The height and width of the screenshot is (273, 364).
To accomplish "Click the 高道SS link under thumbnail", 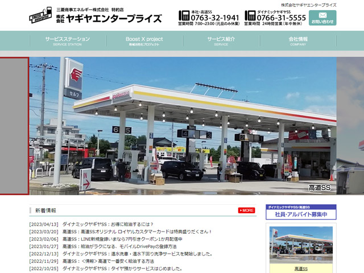I will point(301,269).
